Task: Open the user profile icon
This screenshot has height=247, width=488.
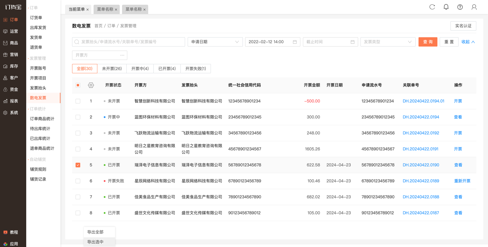Action: [474, 7]
